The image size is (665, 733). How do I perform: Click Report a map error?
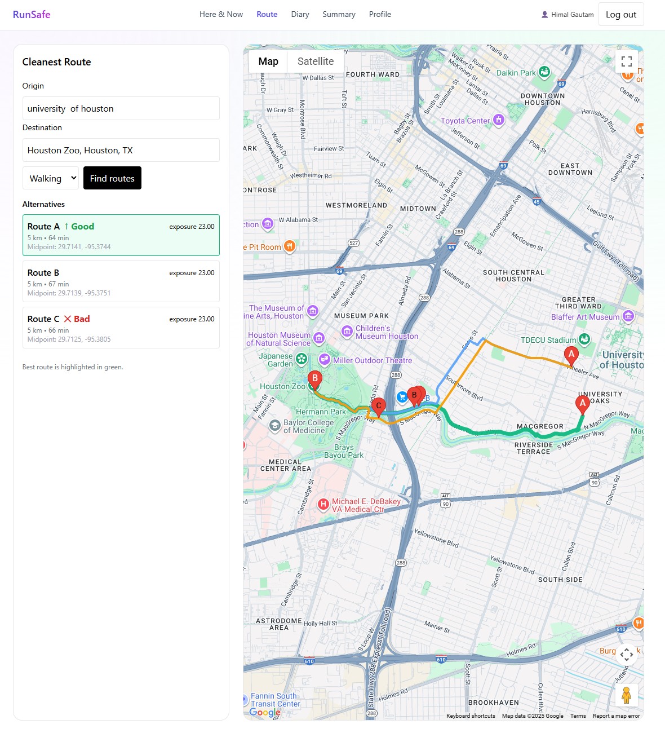coord(616,716)
